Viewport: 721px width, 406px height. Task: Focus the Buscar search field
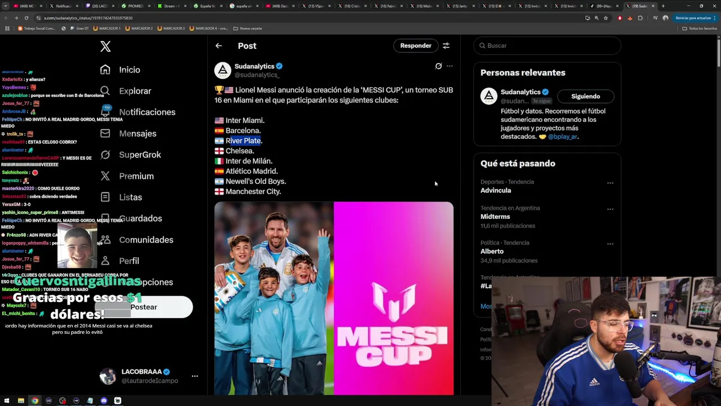(547, 46)
